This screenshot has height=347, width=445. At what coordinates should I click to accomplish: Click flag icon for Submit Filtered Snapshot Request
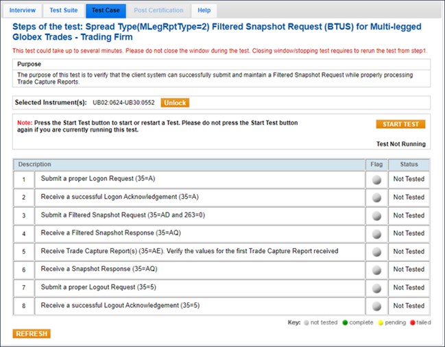[376, 216]
